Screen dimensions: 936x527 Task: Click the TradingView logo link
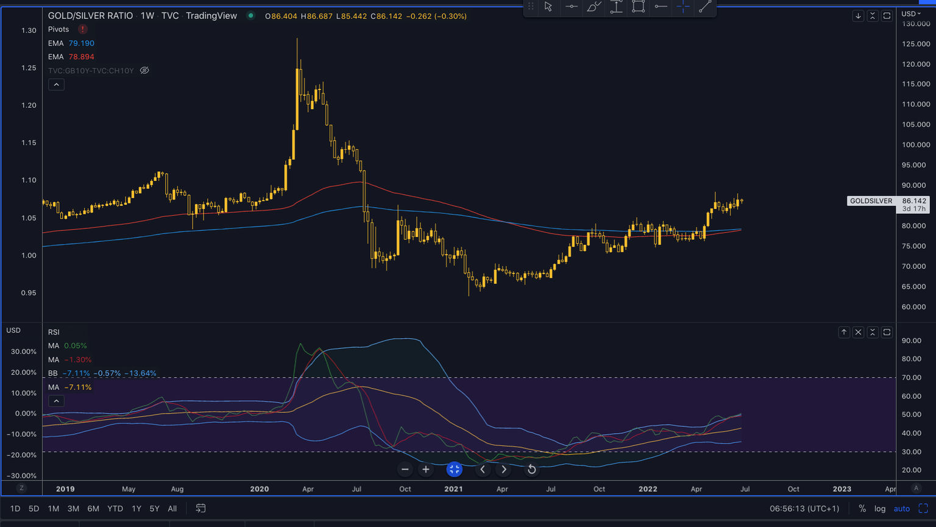211,16
